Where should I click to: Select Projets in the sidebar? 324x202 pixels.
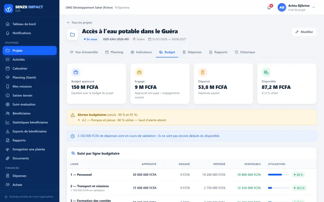[30, 50]
